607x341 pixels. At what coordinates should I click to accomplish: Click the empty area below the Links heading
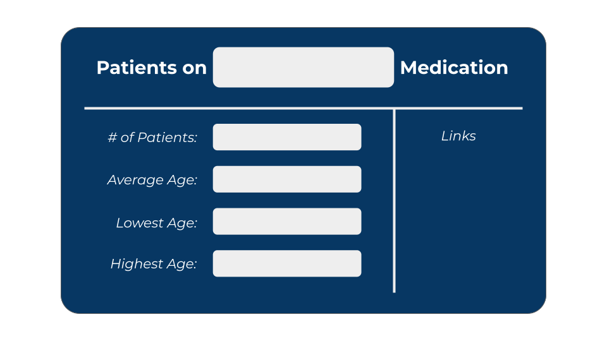459,217
